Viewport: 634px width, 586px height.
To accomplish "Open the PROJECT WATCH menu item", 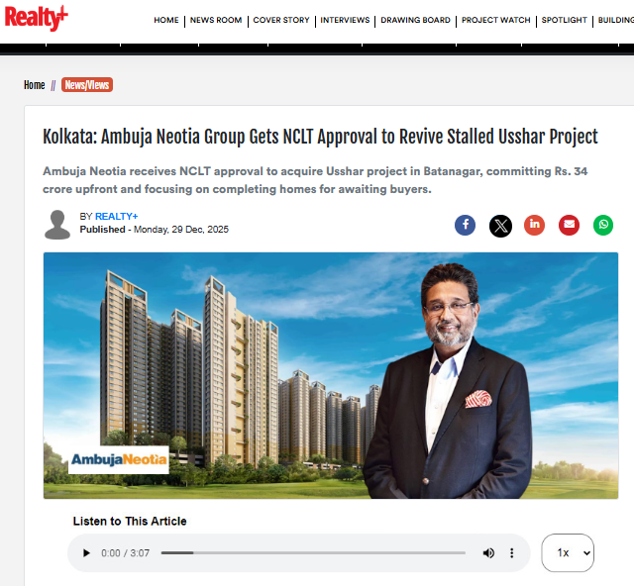I will tap(495, 20).
